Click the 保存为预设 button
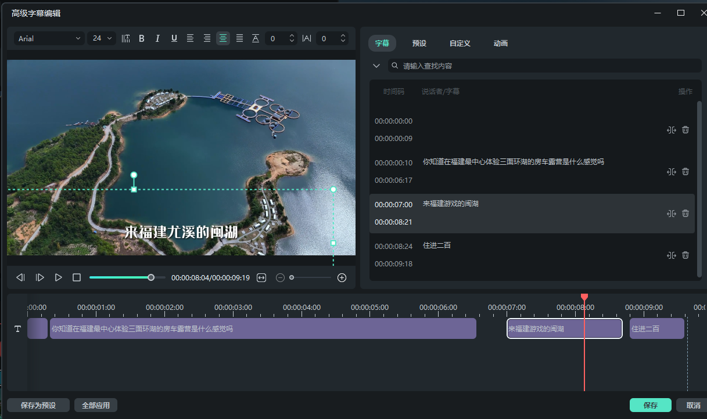 (x=38, y=404)
